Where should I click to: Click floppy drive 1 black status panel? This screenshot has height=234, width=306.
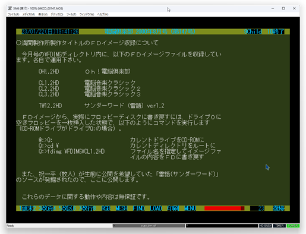point(222,226)
